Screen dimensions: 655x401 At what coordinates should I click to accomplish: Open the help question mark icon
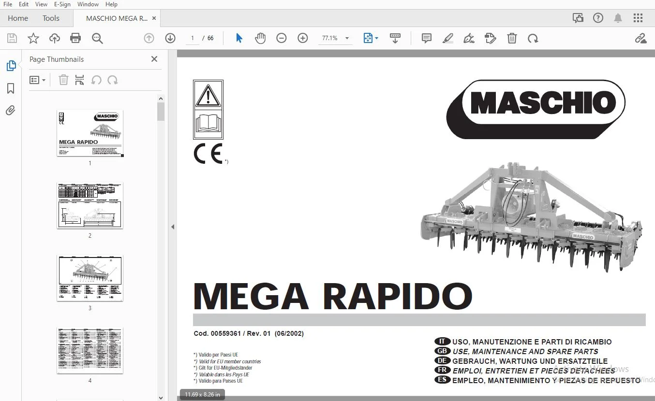coord(598,18)
